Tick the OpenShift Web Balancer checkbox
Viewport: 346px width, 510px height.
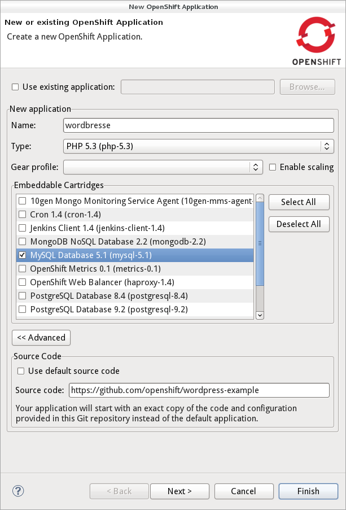(22, 282)
